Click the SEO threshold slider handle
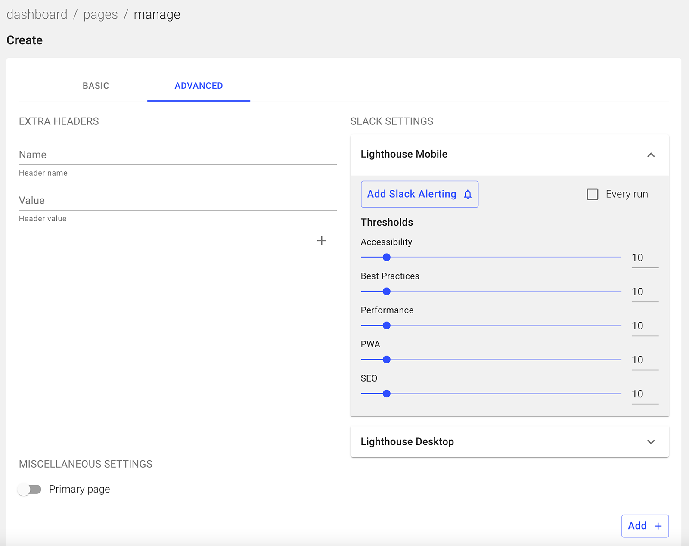The width and height of the screenshot is (689, 546). click(387, 393)
